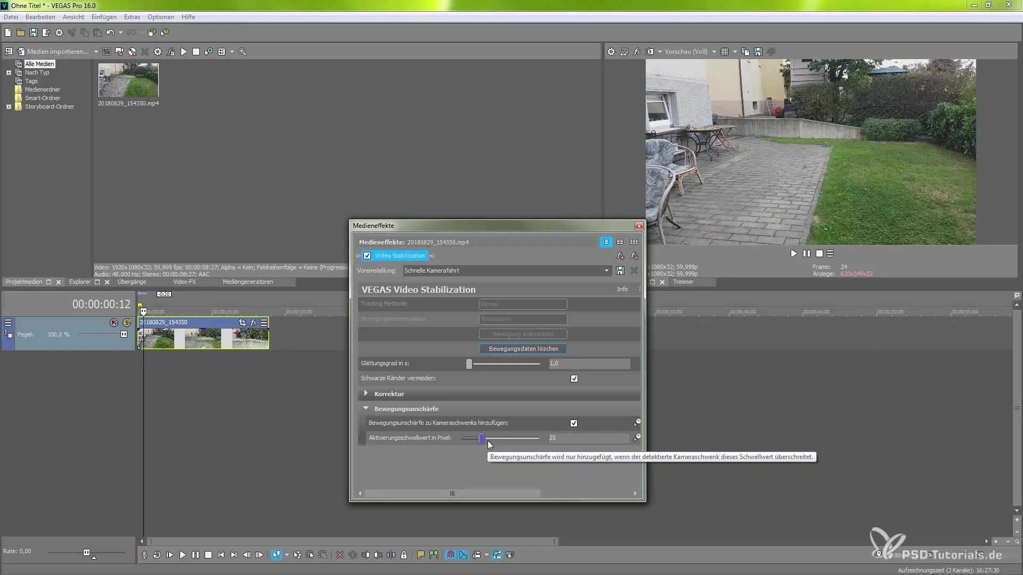Select the normal edit tool in timeline toolbar
Screen dimensions: 1023x575
point(276,555)
